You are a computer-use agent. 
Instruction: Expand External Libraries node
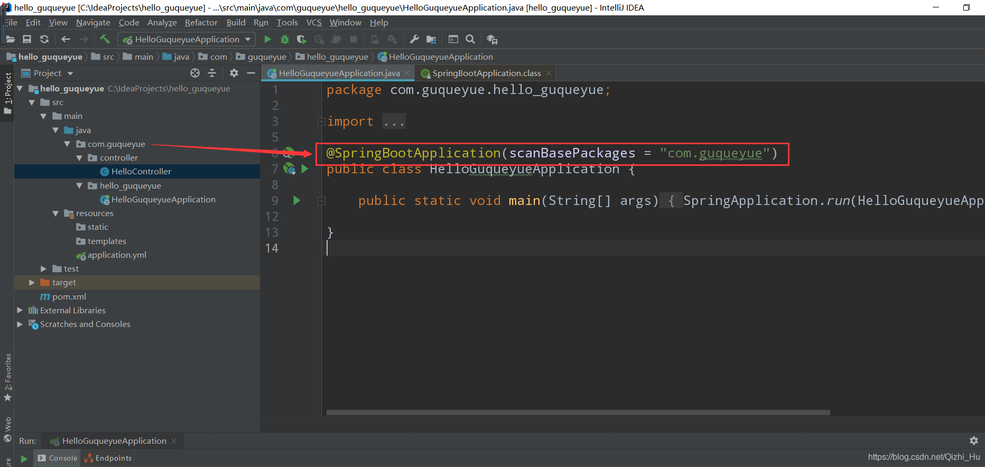tap(20, 310)
